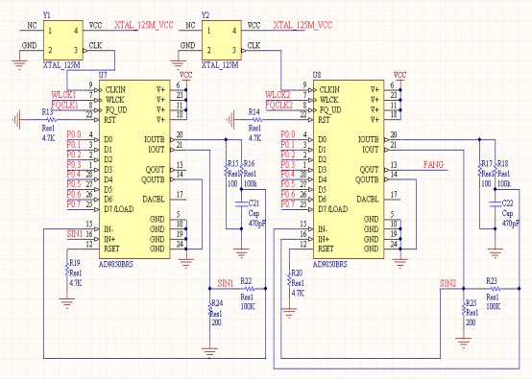The image size is (532, 380).
Task: Click the Y2 XTAL_125M crystal component
Action: point(222,40)
